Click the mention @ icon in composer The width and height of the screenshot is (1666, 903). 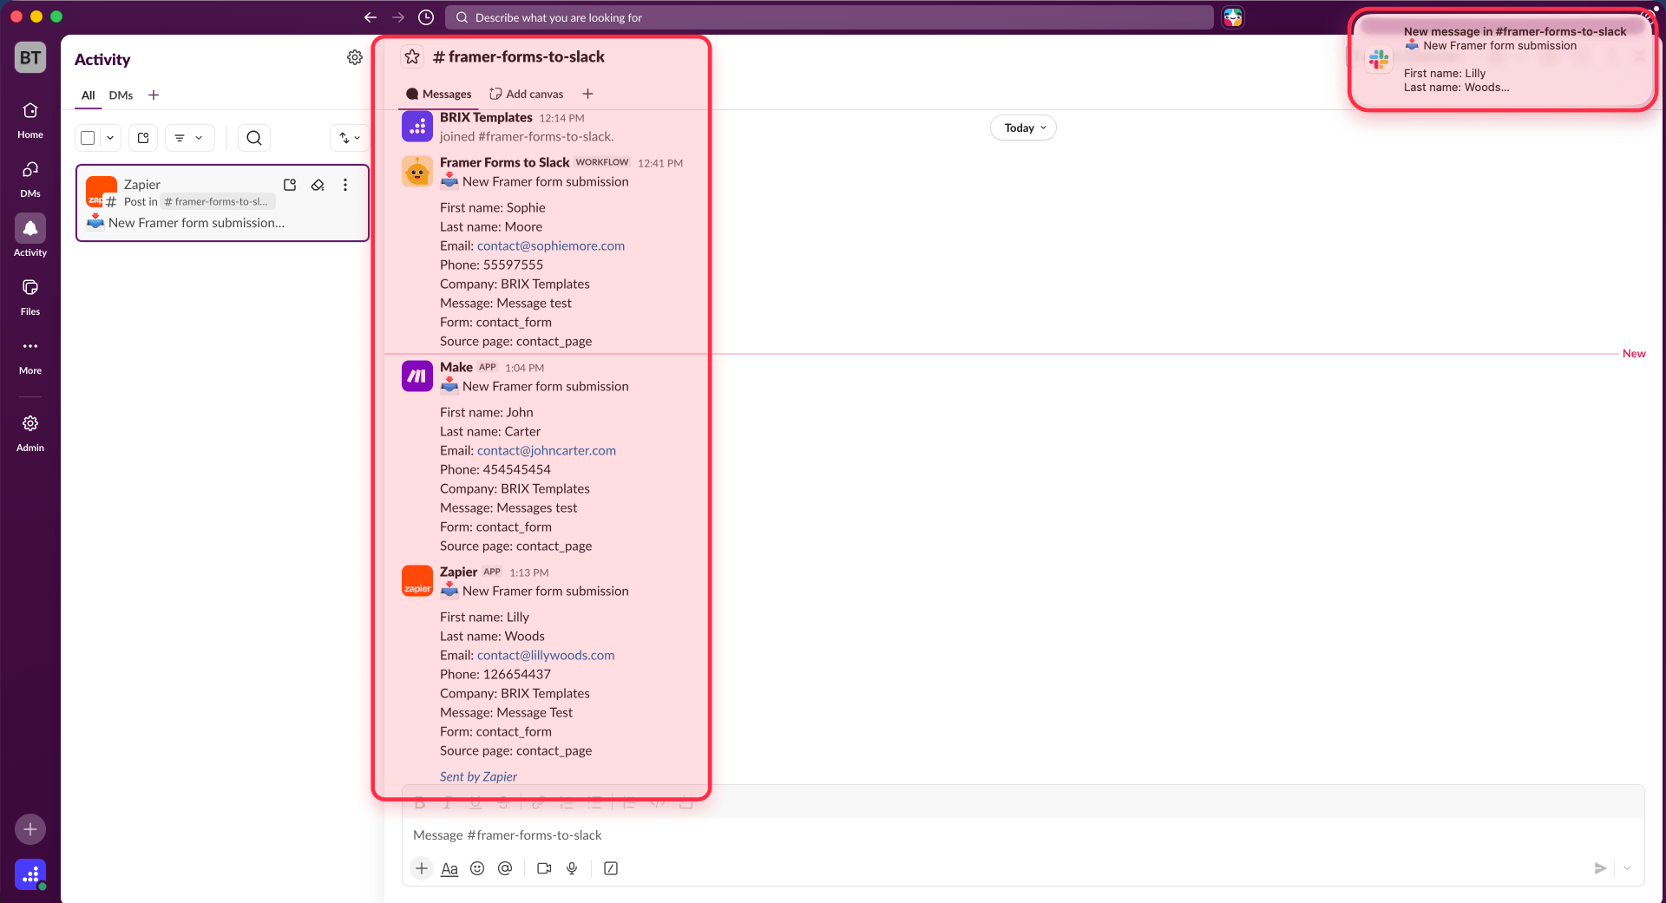(x=505, y=868)
